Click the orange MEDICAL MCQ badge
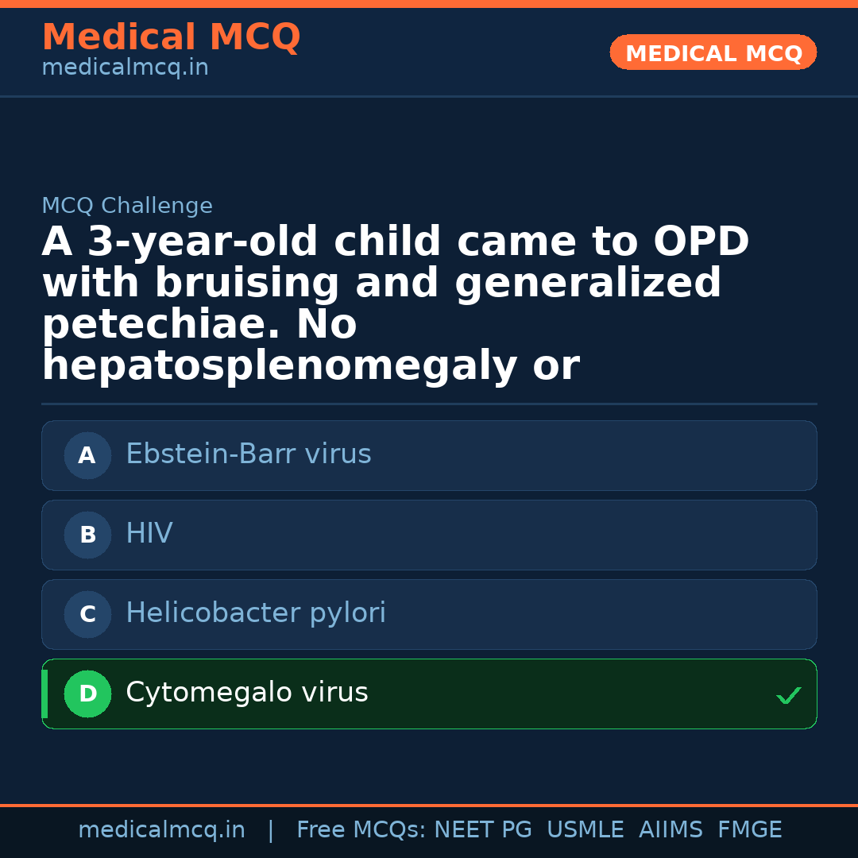The image size is (858, 858). tap(713, 52)
